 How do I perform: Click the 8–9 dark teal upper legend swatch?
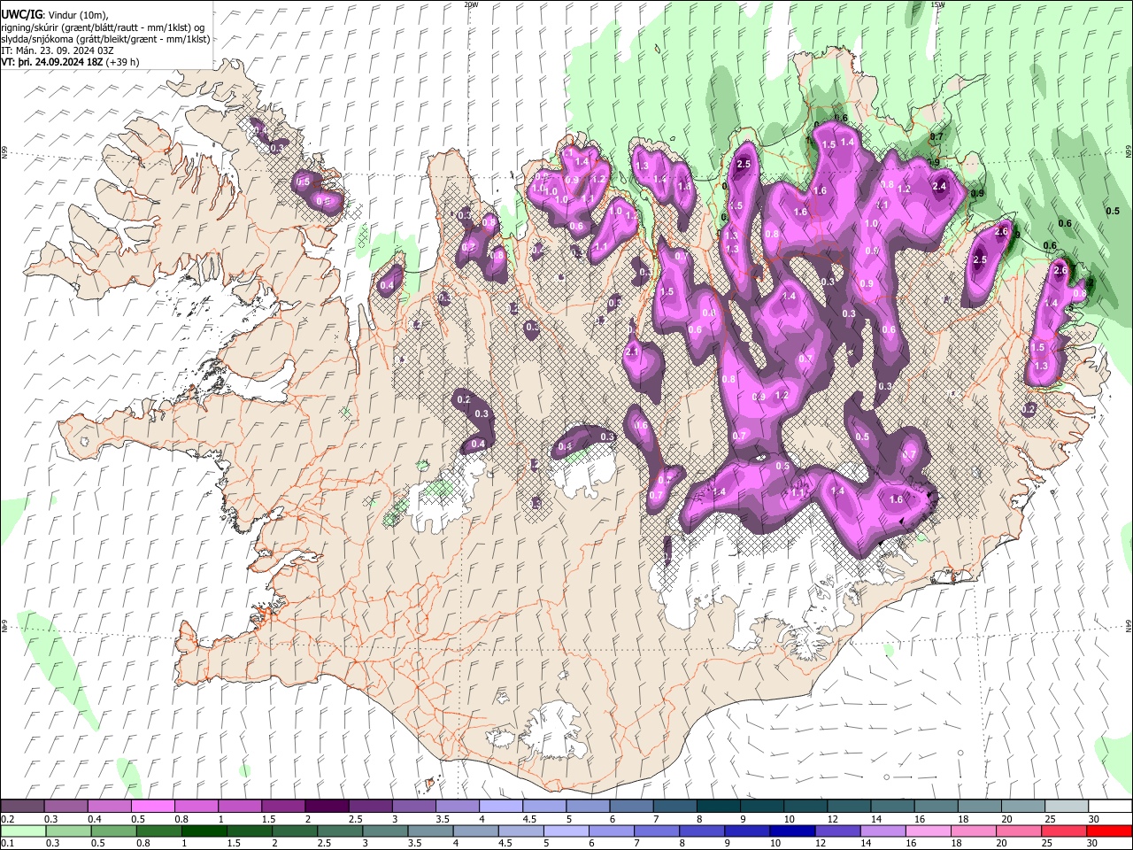(x=718, y=807)
